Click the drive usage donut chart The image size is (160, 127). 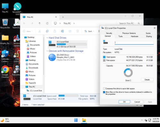pos(128,73)
